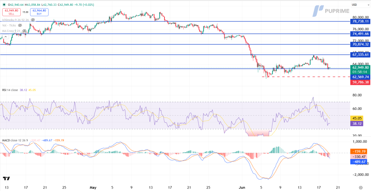Click the RSI 14 close legend title

10,90
